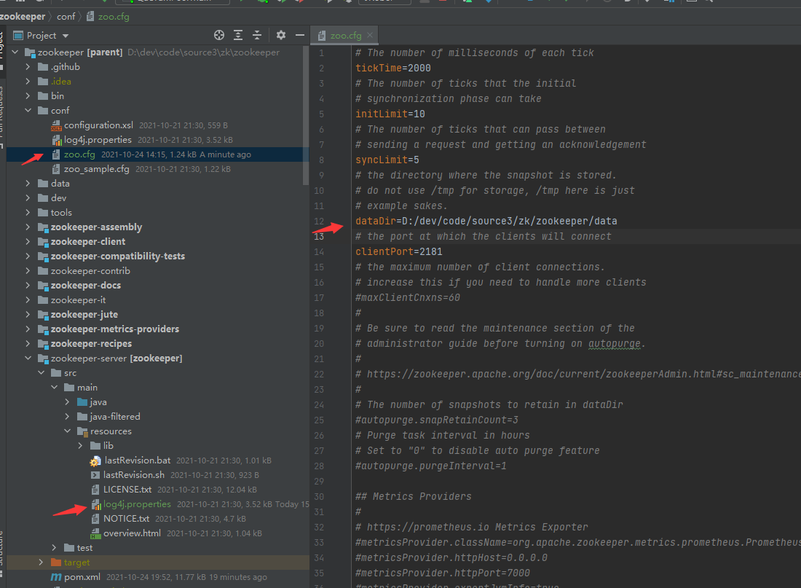Switch to the zoo.cfg editor tab

[345, 36]
